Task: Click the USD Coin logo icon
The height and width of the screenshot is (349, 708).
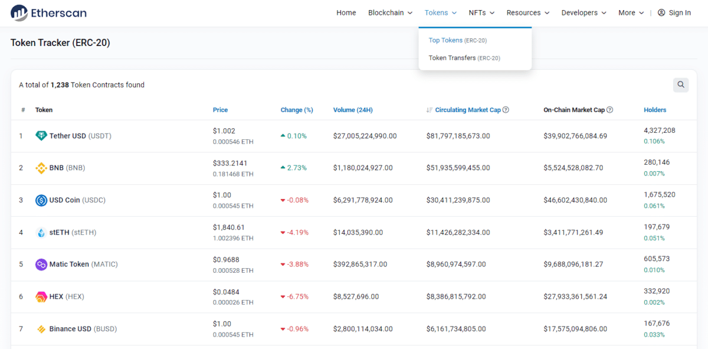Action: pyautogui.click(x=41, y=200)
